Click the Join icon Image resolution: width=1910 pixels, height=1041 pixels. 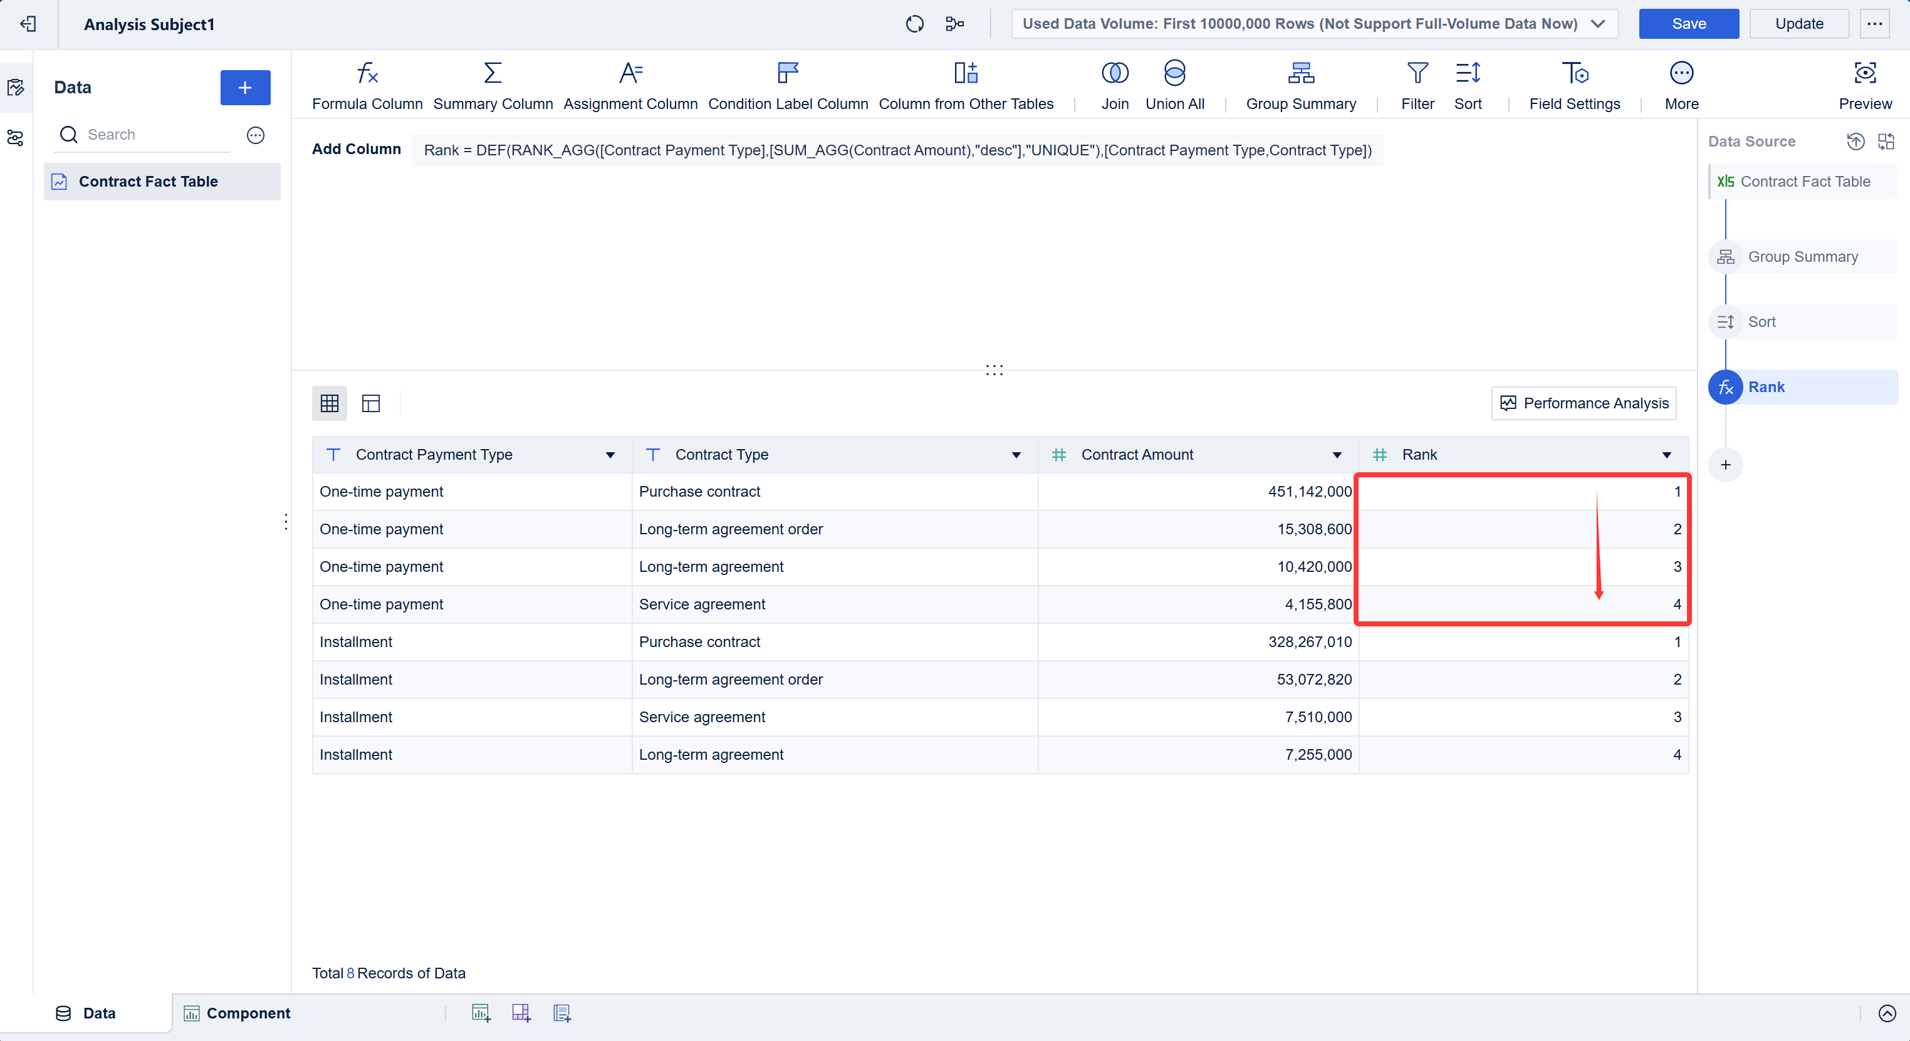1114,85
